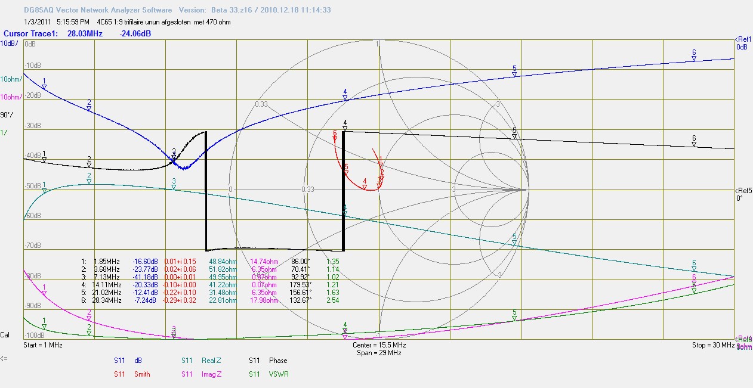
Task: Select marker 2 on the magenta Imag Z trace
Action: coord(89,316)
